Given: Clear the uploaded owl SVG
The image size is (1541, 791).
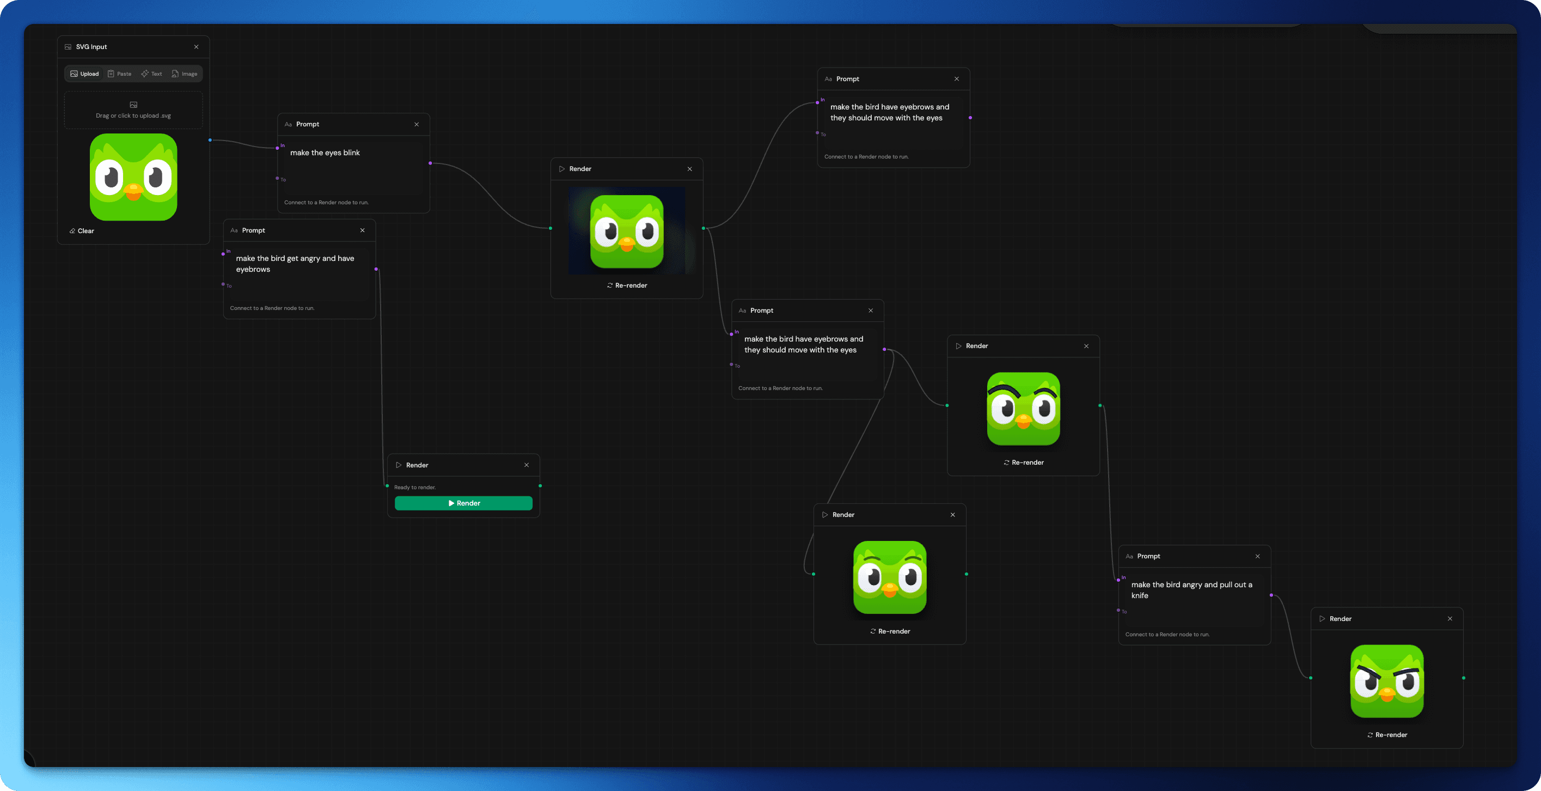Looking at the screenshot, I should pyautogui.click(x=83, y=230).
